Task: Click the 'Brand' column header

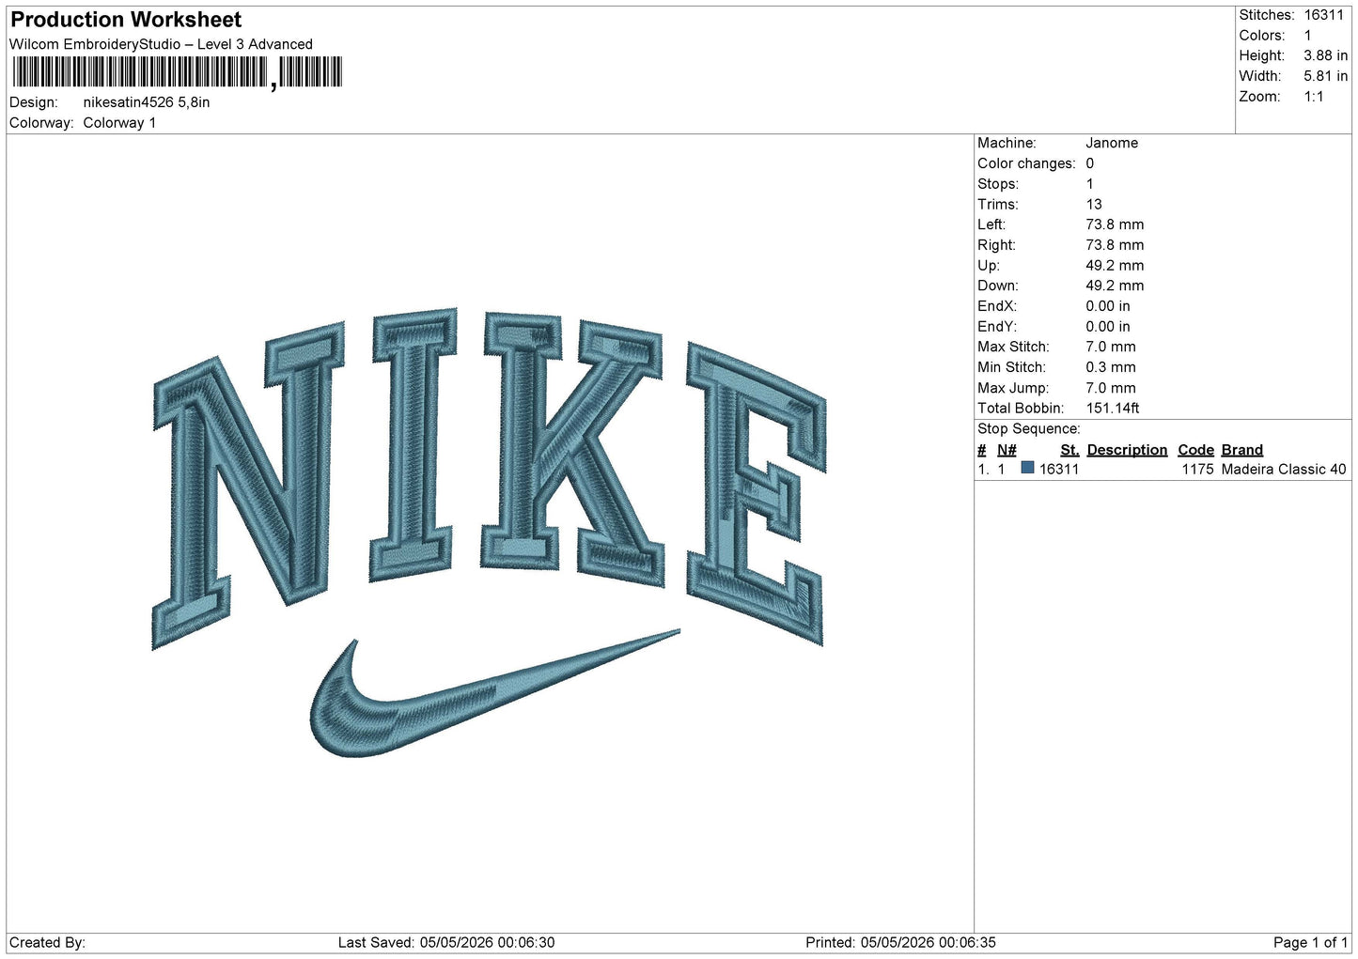Action: coord(1242,450)
